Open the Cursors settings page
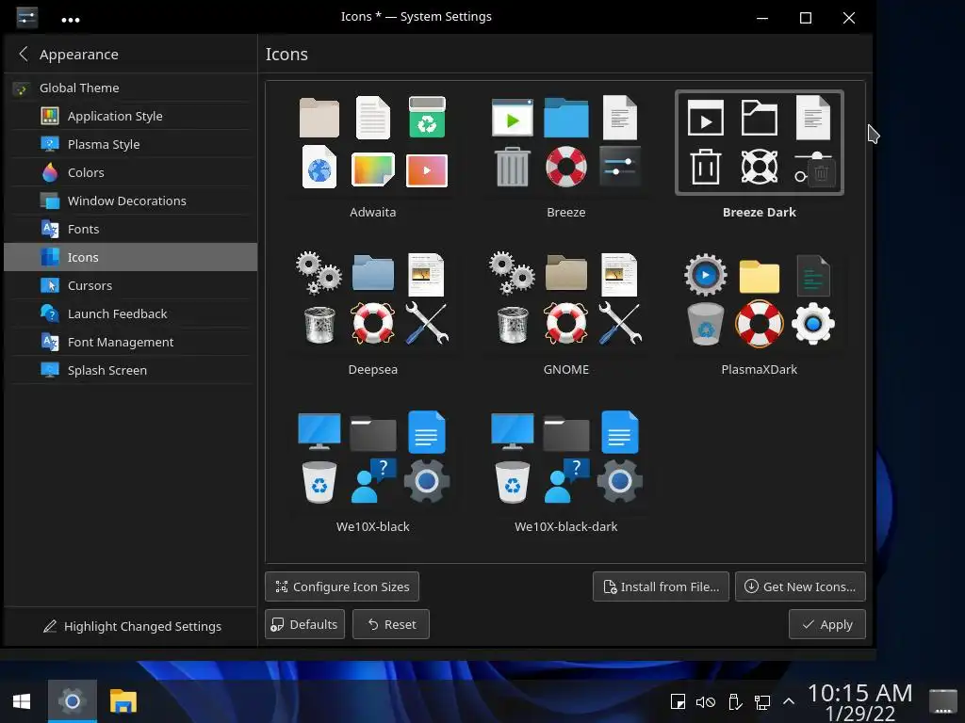The image size is (965, 723). click(130, 286)
